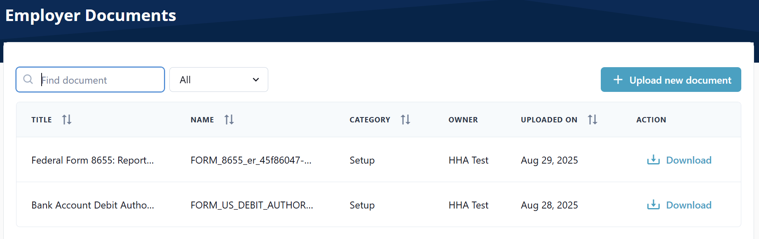
Task: Sort by Uploaded On using its arrows icon
Action: pyautogui.click(x=593, y=119)
